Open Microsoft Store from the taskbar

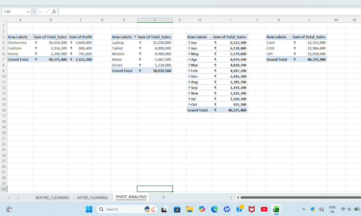tap(177, 209)
